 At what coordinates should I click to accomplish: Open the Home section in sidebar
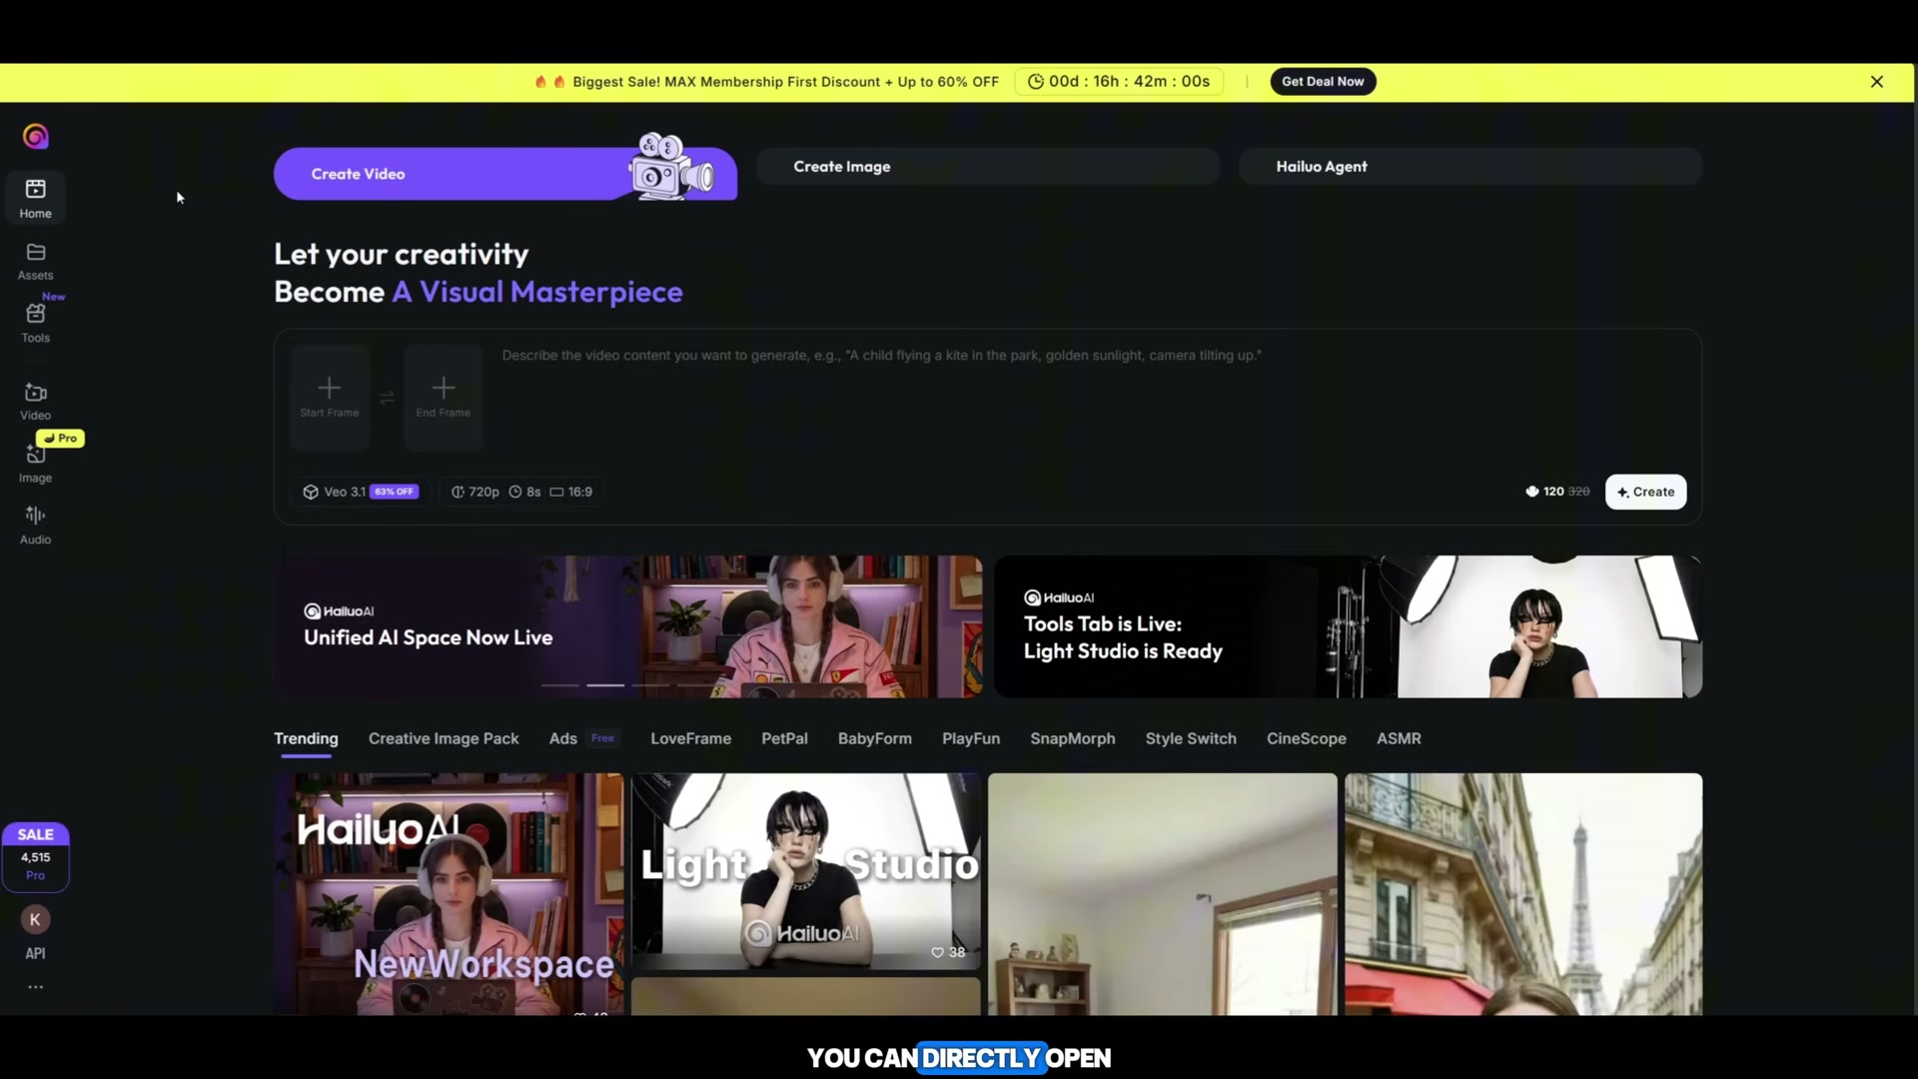(x=35, y=198)
